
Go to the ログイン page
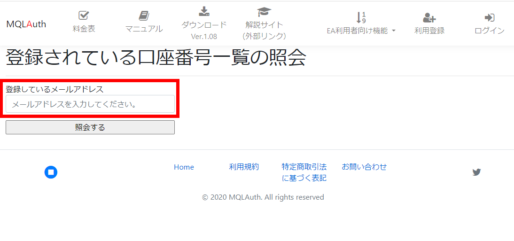tap(490, 31)
